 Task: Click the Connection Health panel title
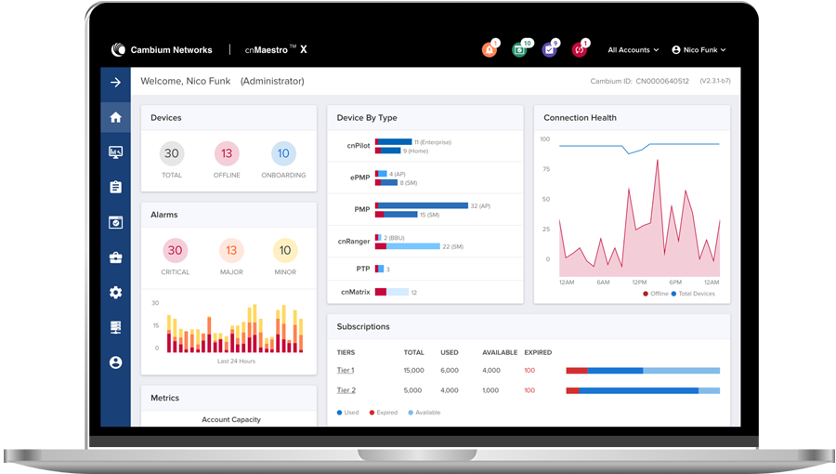point(580,118)
